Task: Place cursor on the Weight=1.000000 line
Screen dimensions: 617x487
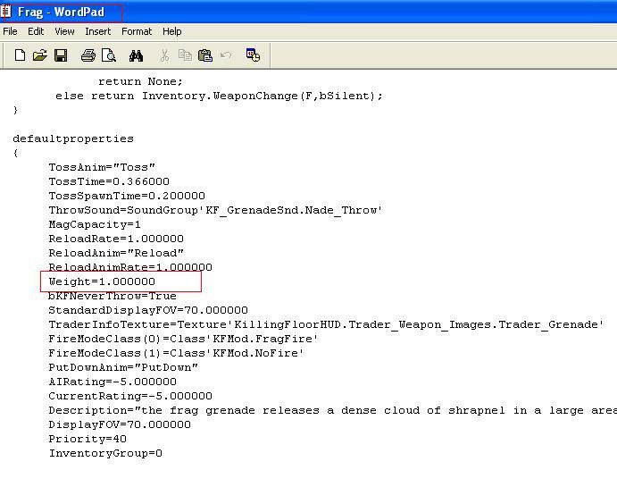Action: (x=102, y=282)
